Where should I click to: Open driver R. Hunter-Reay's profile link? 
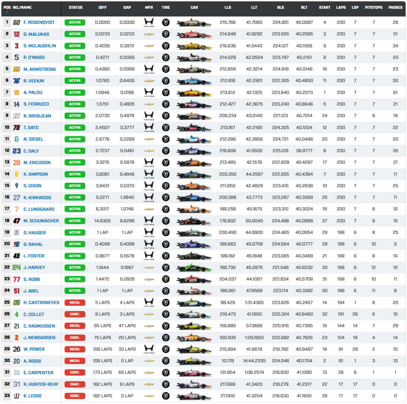pyautogui.click(x=41, y=384)
